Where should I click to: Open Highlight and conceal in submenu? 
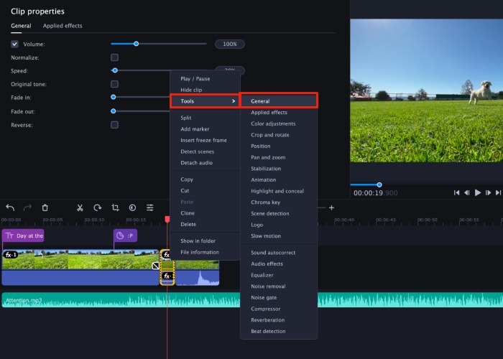(x=279, y=191)
